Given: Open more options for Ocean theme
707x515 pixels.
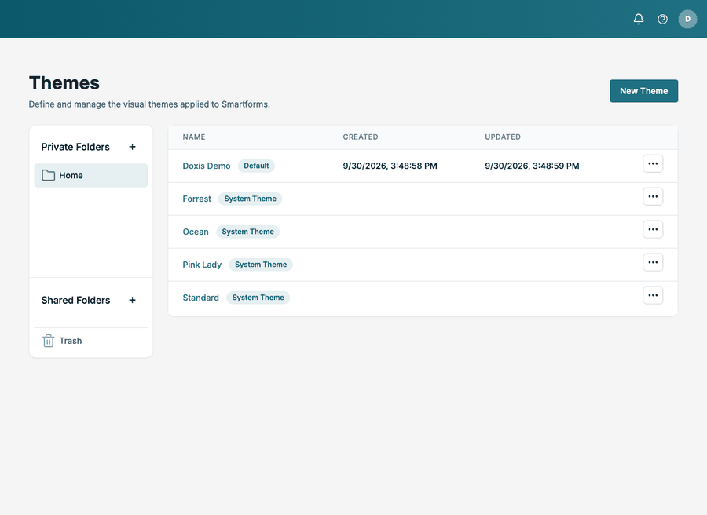Looking at the screenshot, I should click(653, 229).
